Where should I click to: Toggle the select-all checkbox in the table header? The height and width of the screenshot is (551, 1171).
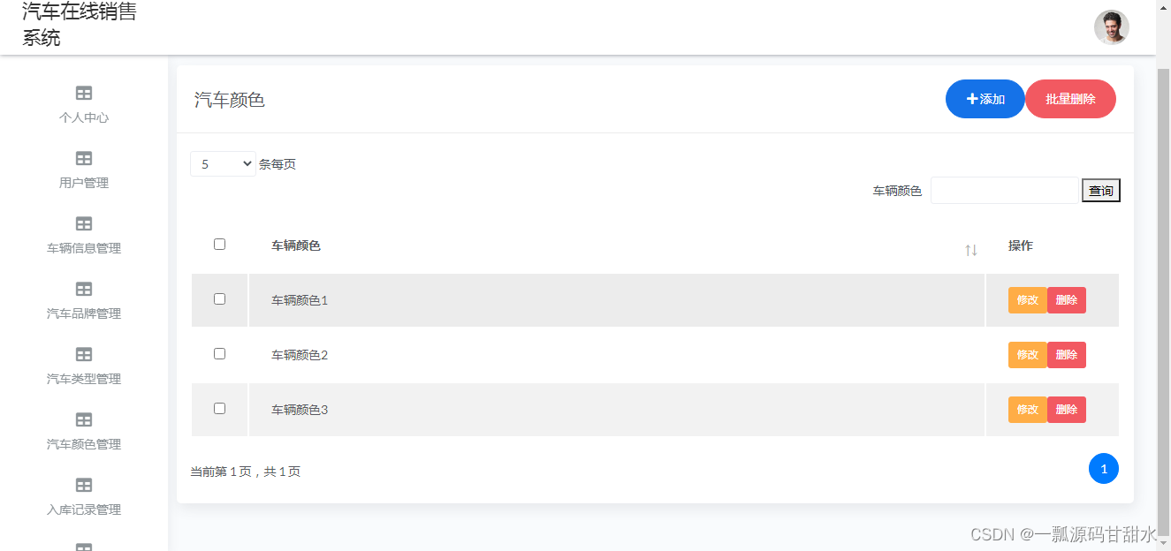coord(220,245)
